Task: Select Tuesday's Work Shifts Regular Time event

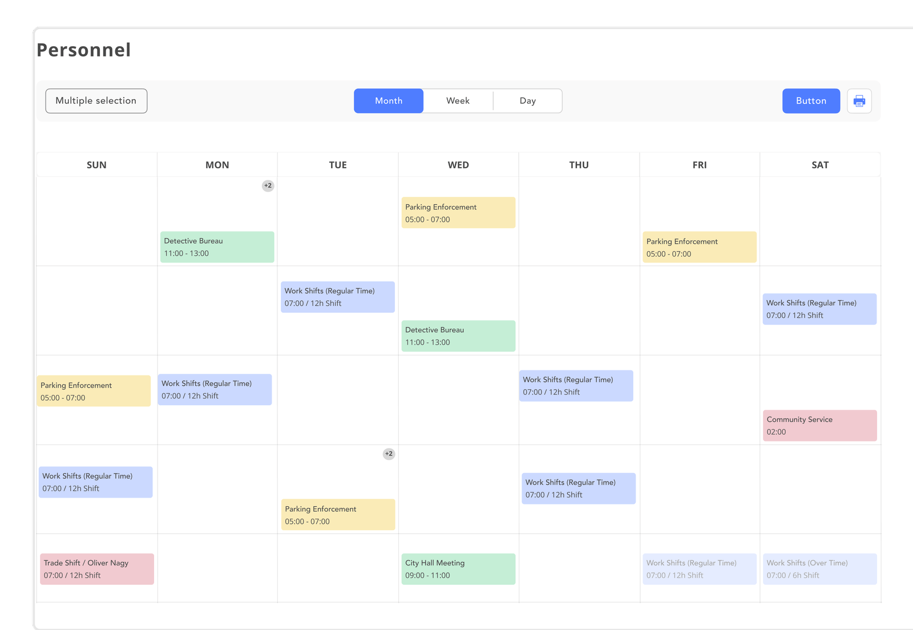Action: (337, 297)
